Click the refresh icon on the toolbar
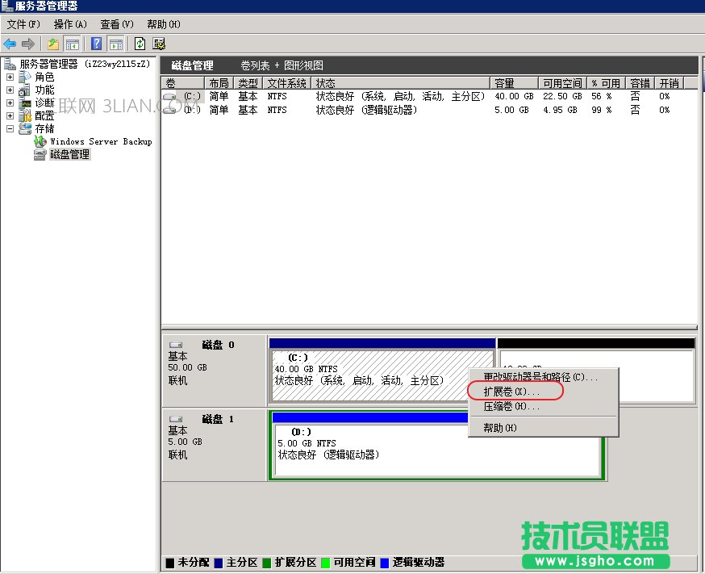The image size is (705, 574). [139, 44]
